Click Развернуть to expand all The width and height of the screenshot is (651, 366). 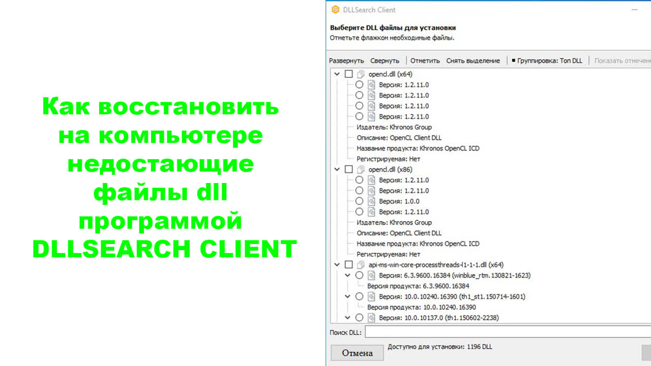346,60
